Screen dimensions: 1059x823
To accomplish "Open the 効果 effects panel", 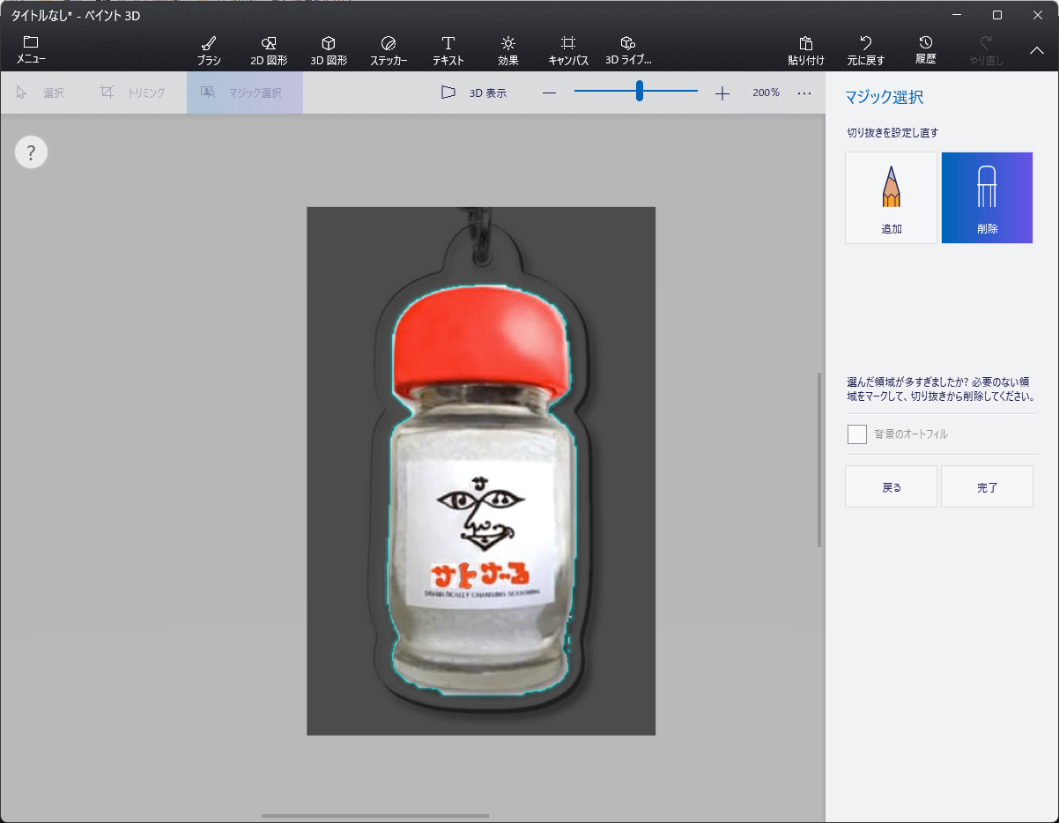I will pyautogui.click(x=507, y=50).
